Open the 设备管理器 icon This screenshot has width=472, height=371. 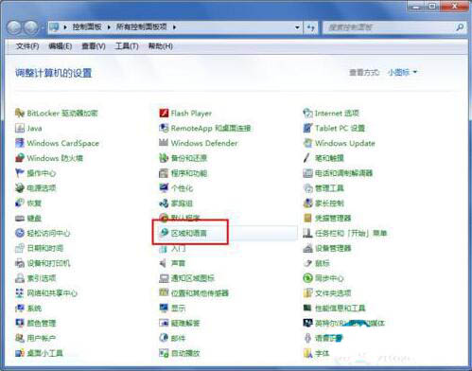(x=307, y=248)
